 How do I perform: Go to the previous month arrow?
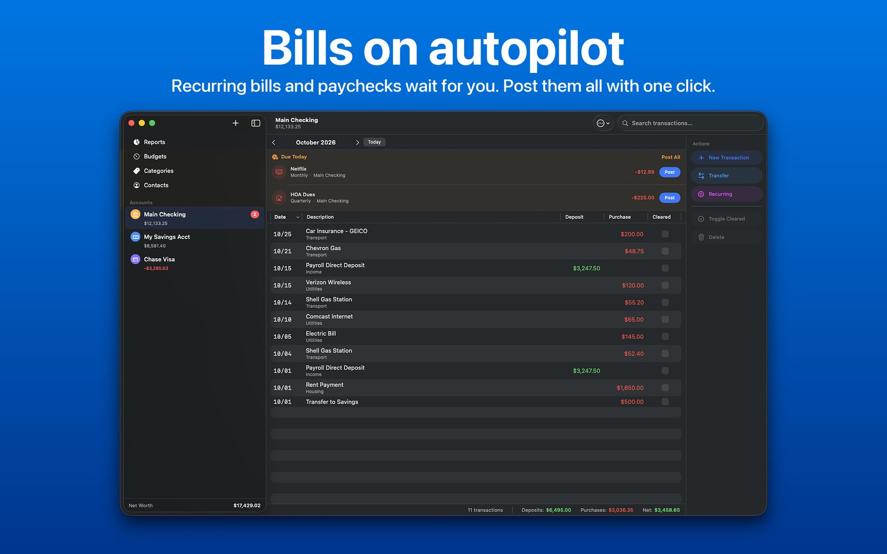point(274,142)
